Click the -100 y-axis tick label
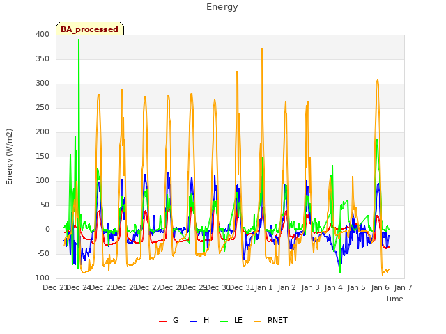Screen dimensions: 446x334 41,278
